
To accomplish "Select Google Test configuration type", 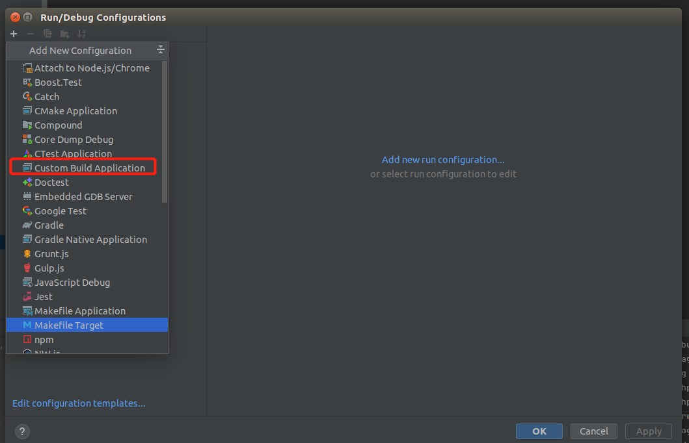I will 87,211.
